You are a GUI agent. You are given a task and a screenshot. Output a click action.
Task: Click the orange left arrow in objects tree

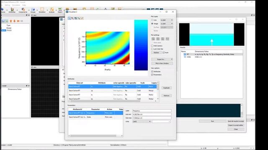(18, 21)
